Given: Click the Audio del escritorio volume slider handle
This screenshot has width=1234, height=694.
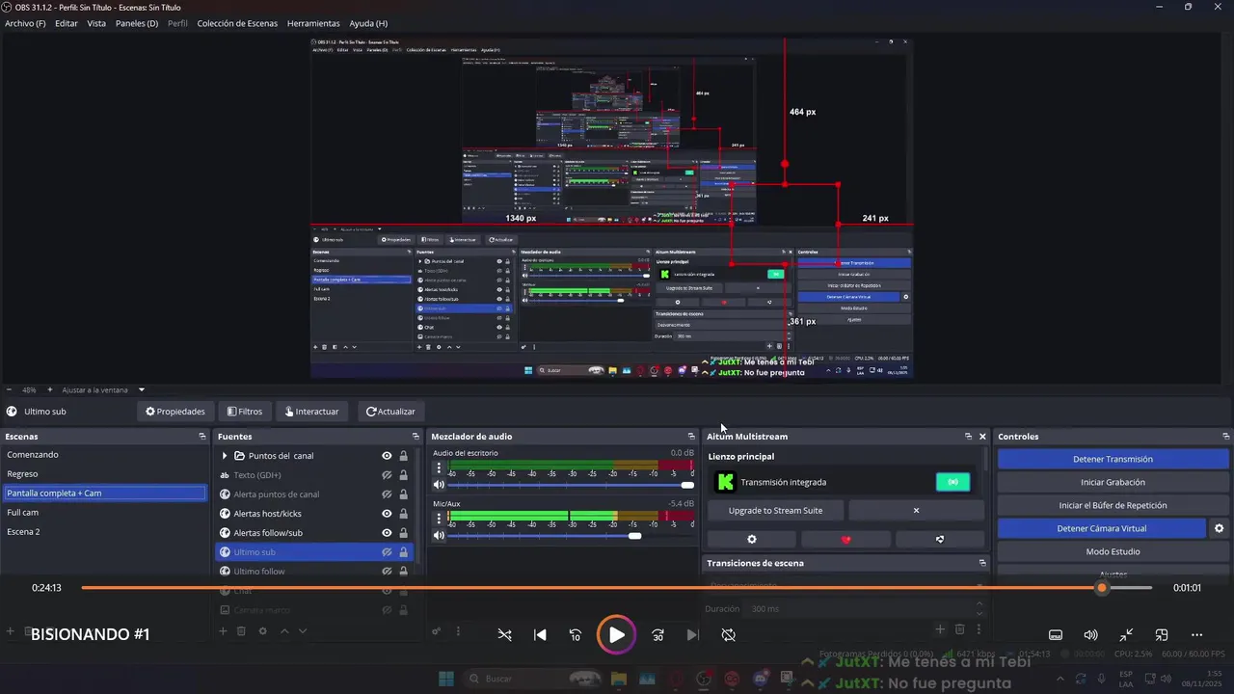Looking at the screenshot, I should [x=687, y=485].
